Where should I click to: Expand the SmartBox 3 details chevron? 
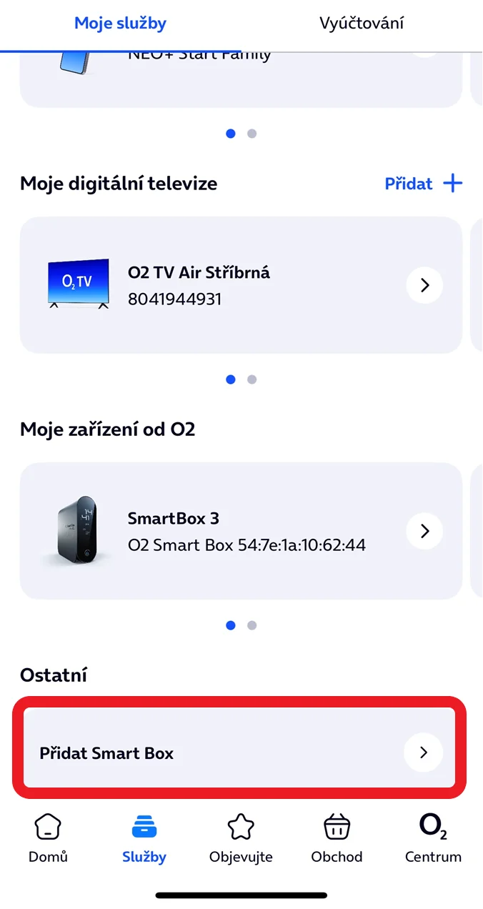[x=424, y=531]
